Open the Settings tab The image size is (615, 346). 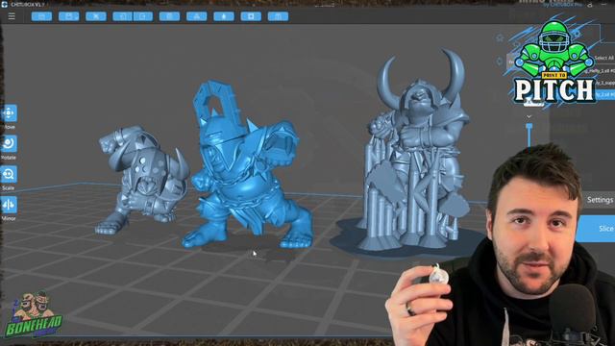click(600, 200)
